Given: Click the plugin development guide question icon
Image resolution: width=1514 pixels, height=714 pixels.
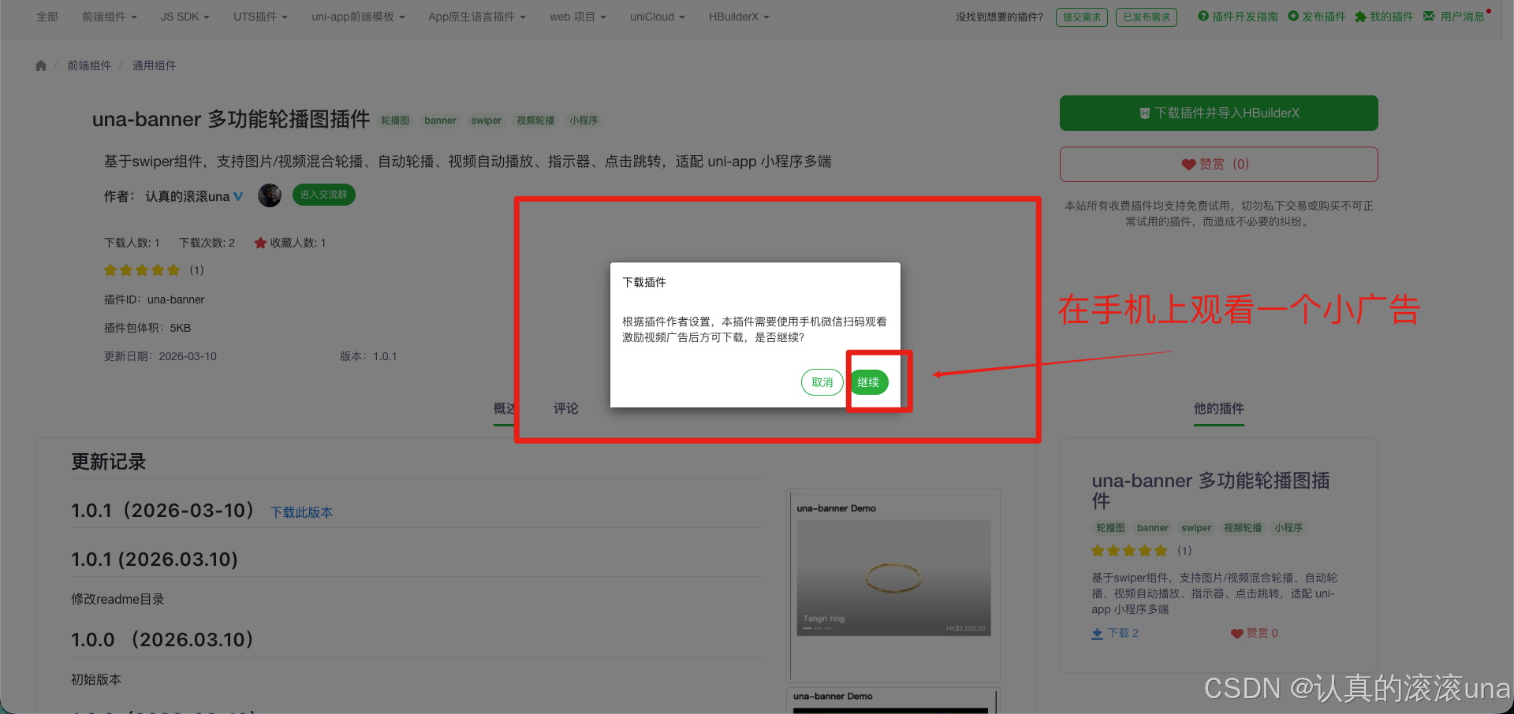Looking at the screenshot, I should tap(1203, 16).
